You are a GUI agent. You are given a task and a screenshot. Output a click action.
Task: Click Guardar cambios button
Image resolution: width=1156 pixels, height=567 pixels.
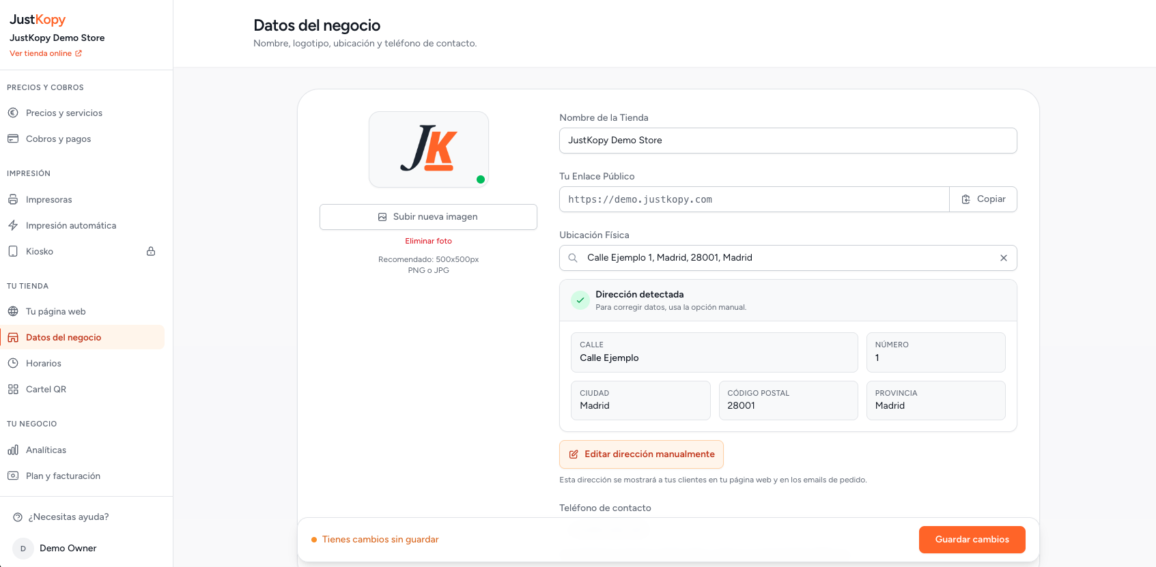[x=972, y=540]
